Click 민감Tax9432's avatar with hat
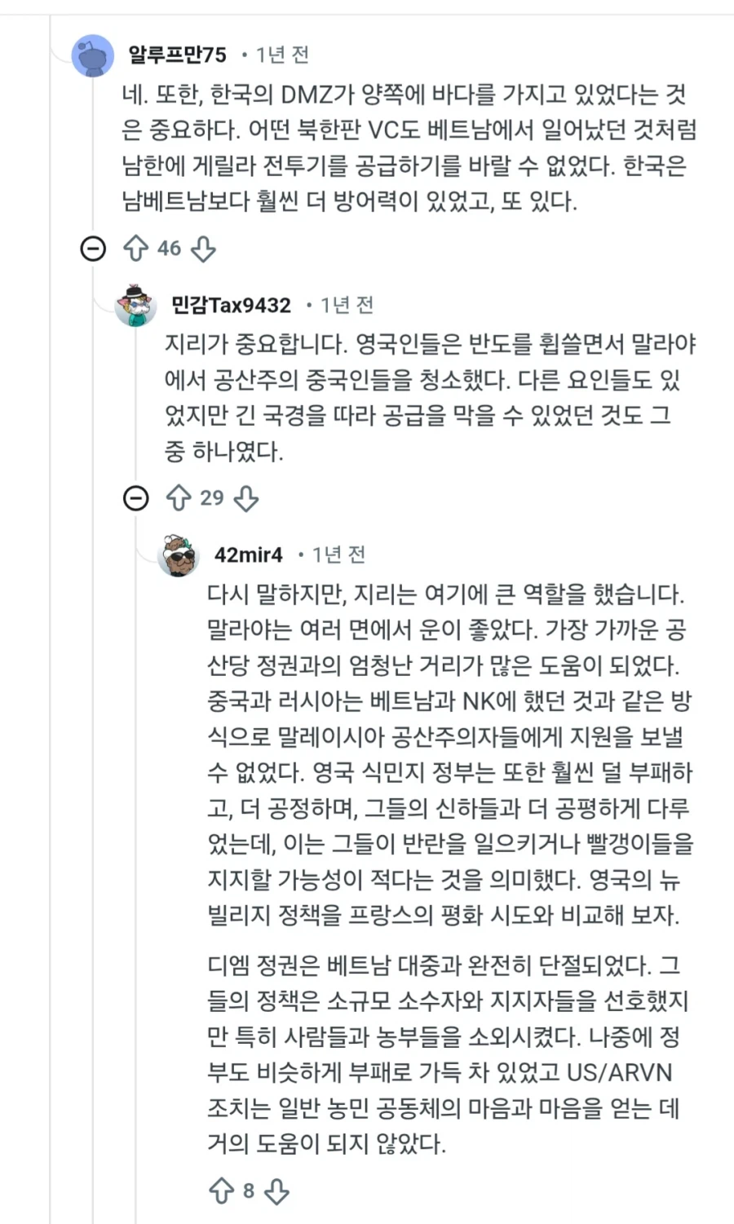 pyautogui.click(x=135, y=306)
